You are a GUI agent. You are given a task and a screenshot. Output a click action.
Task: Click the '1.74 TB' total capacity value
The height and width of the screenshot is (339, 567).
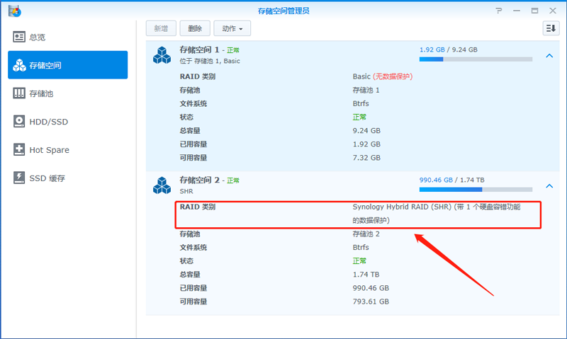pyautogui.click(x=366, y=275)
